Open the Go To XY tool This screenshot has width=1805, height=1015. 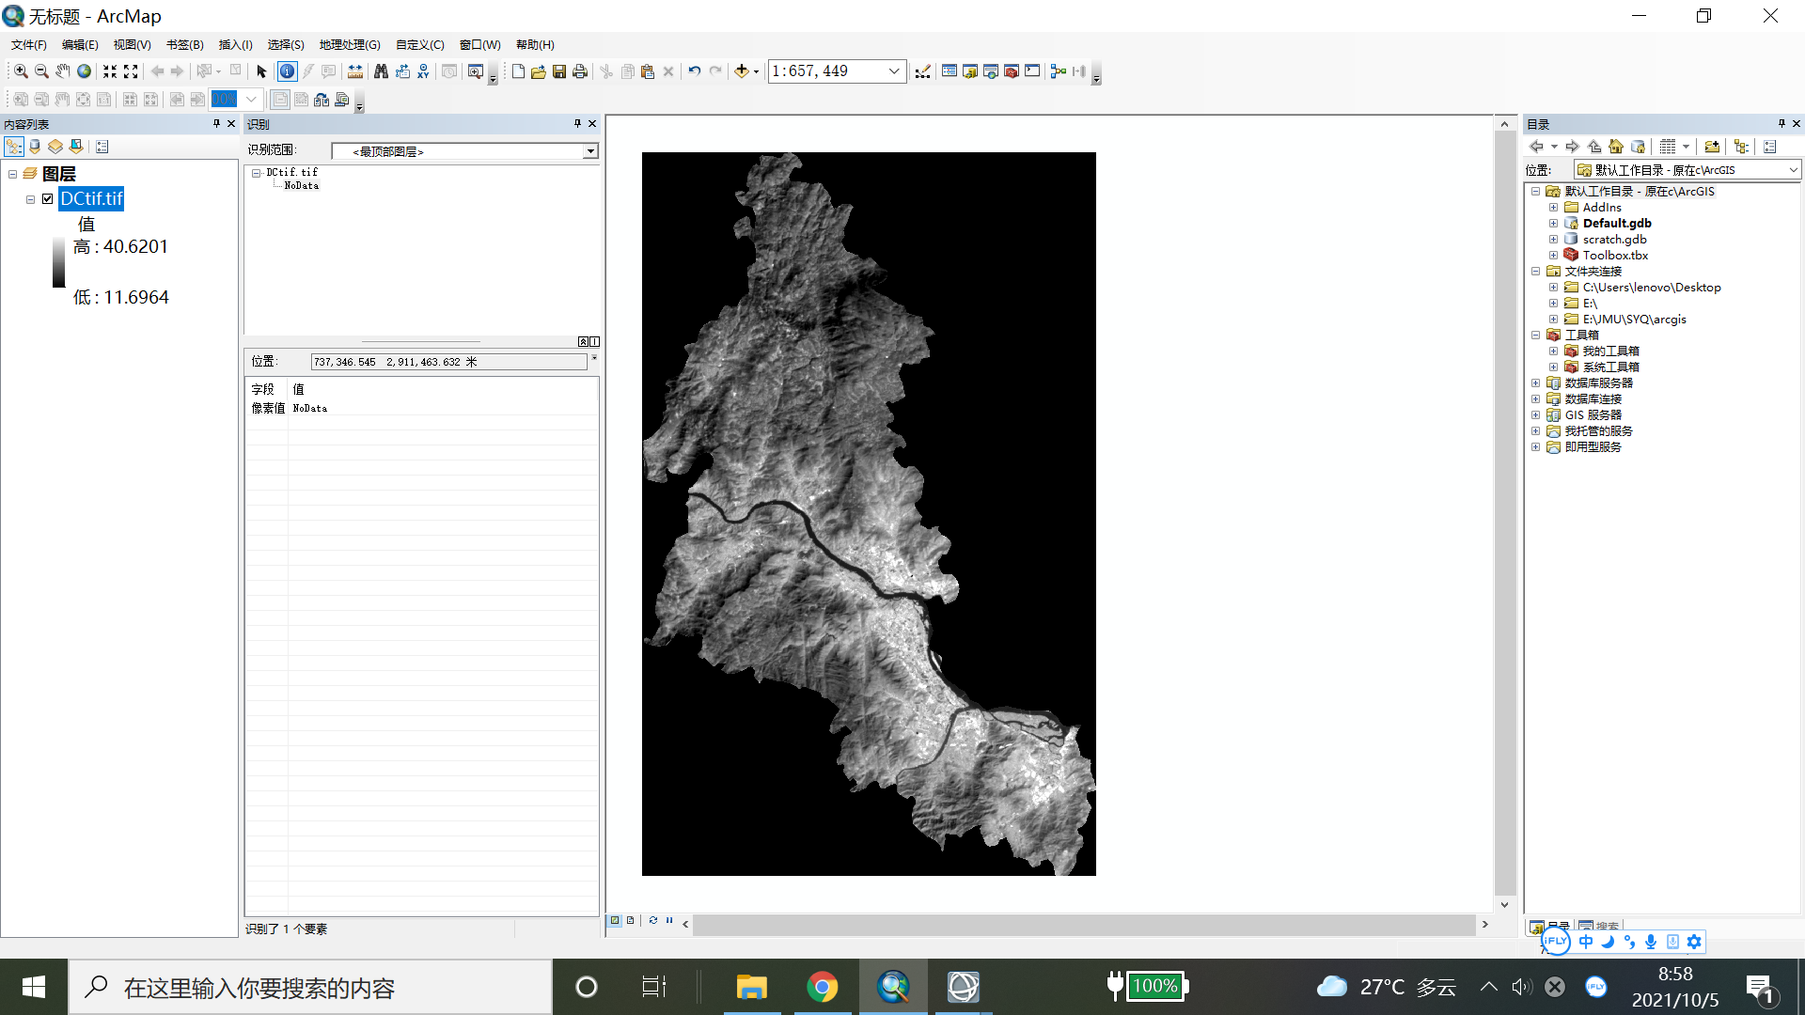(x=422, y=71)
